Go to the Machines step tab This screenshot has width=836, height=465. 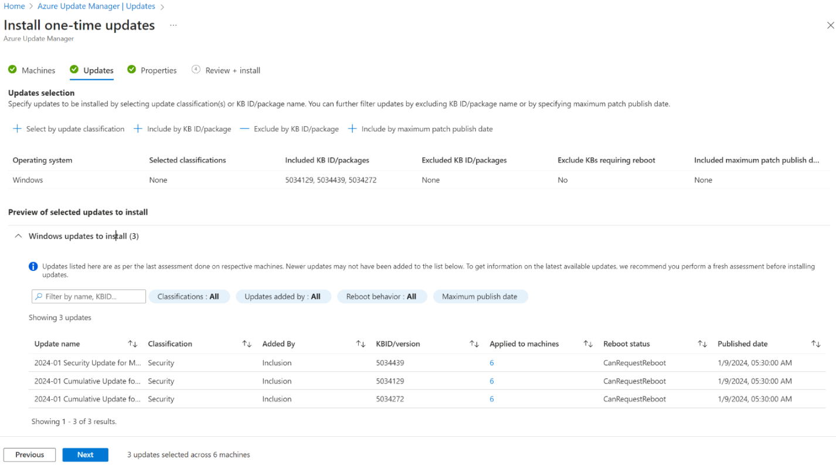(x=32, y=70)
